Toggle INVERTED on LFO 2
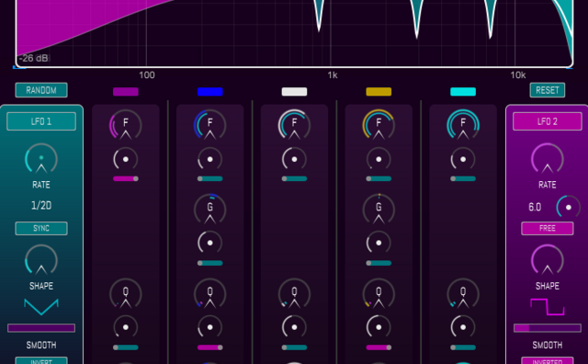 coord(548,360)
